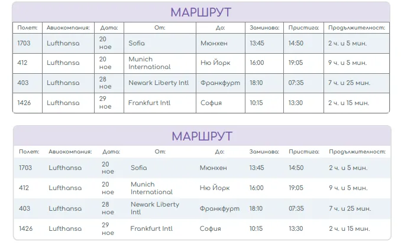Image resolution: width=401 pixels, height=245 pixels.
Task: Select Munich International cell in first table
Action: coord(149,63)
